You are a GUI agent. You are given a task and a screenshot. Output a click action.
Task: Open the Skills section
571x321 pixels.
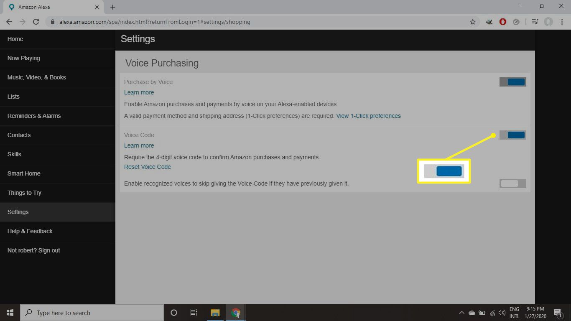(x=57, y=154)
